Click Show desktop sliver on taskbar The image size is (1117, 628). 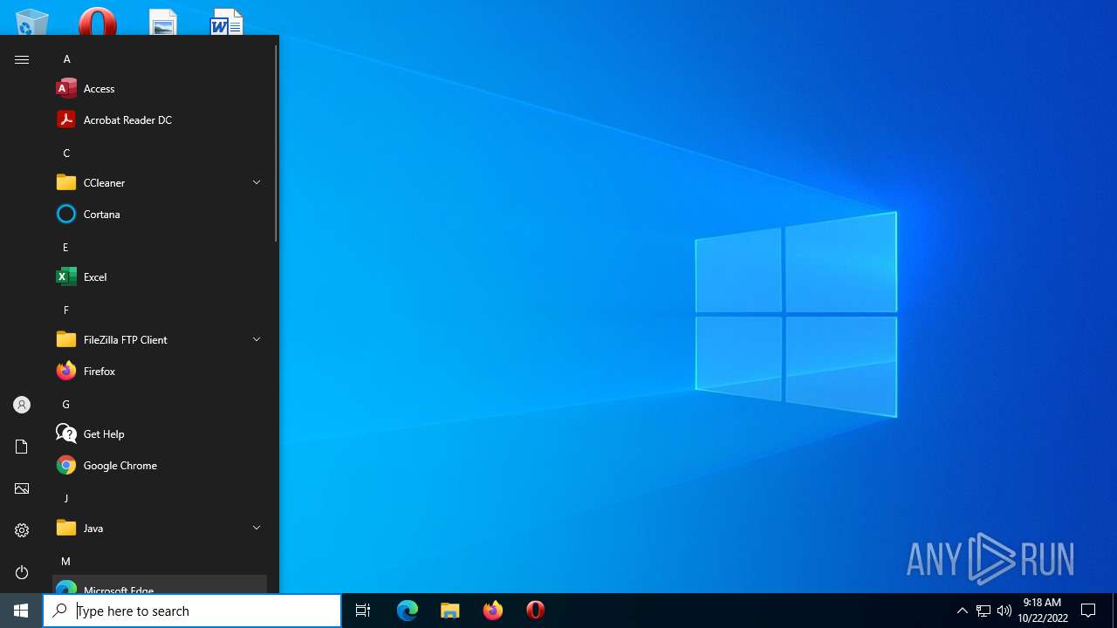[x=1114, y=611]
